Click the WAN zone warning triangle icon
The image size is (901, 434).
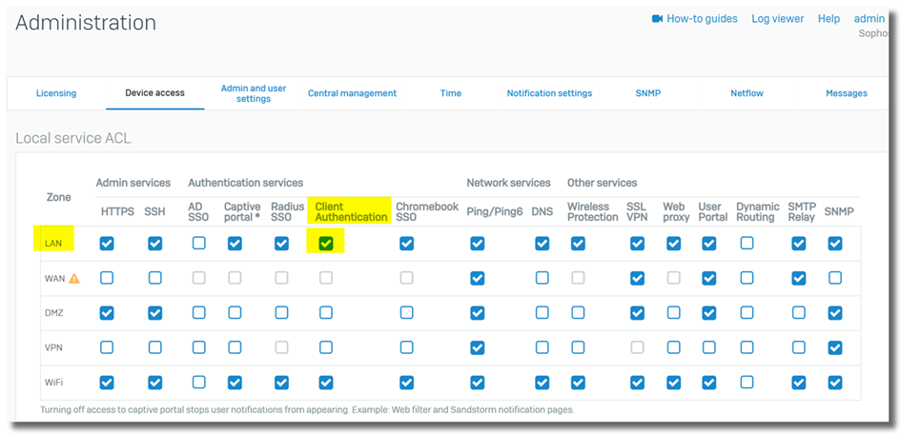74,279
